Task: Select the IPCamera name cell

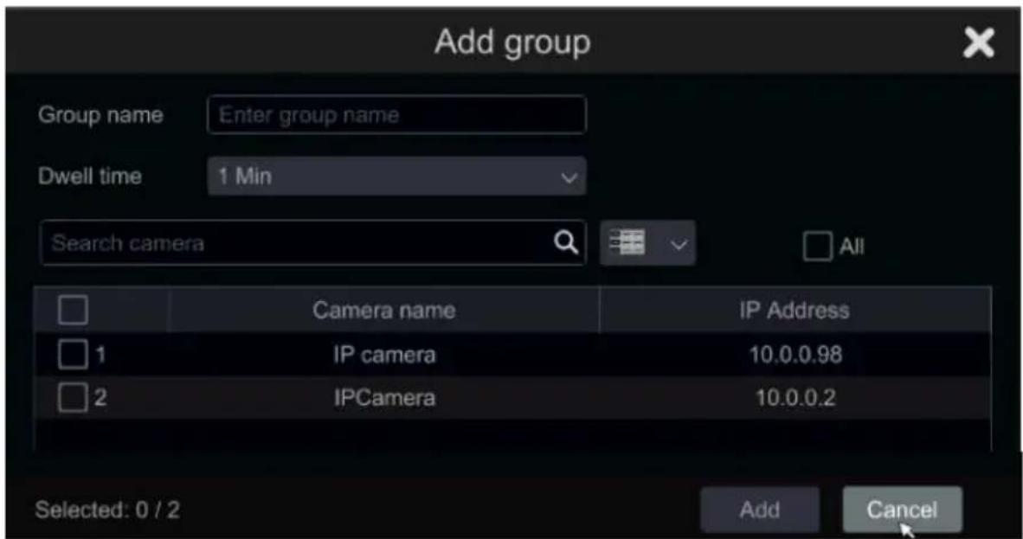Action: click(x=383, y=397)
